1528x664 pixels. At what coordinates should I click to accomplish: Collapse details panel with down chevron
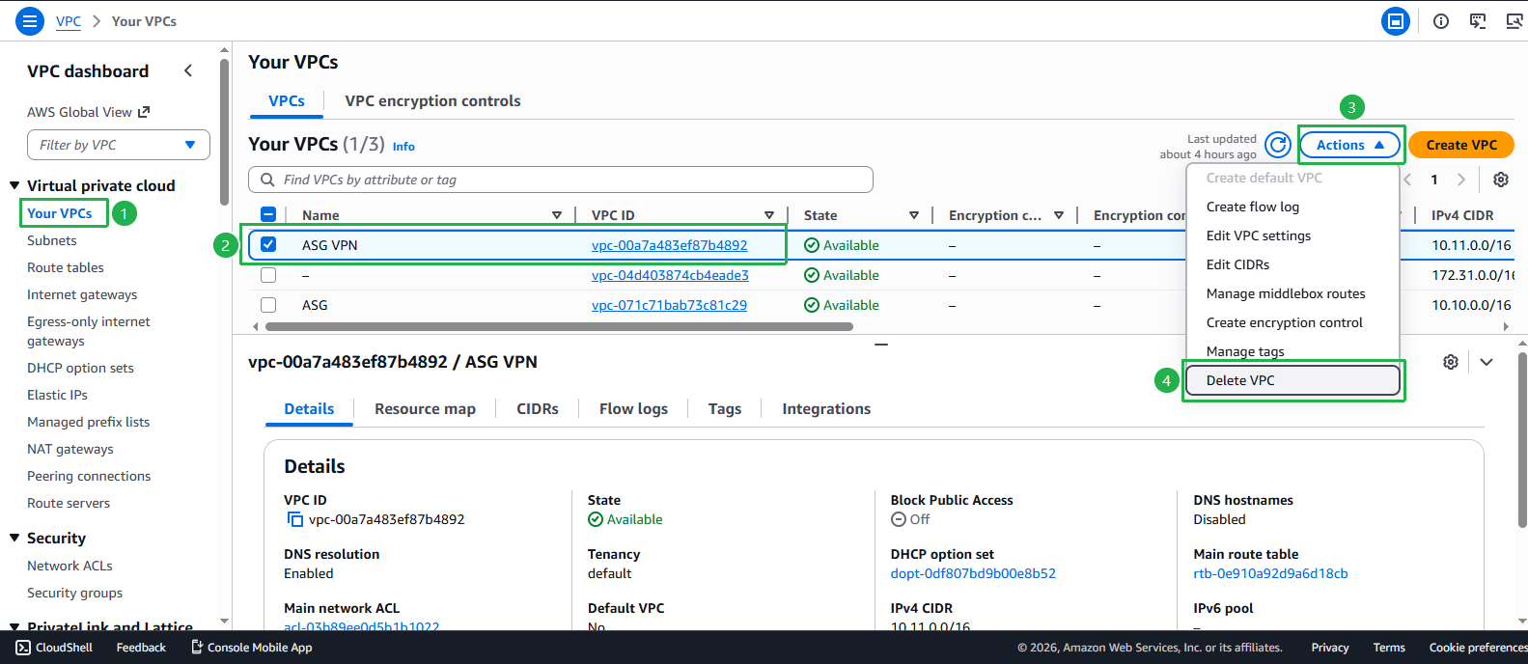point(1486,362)
